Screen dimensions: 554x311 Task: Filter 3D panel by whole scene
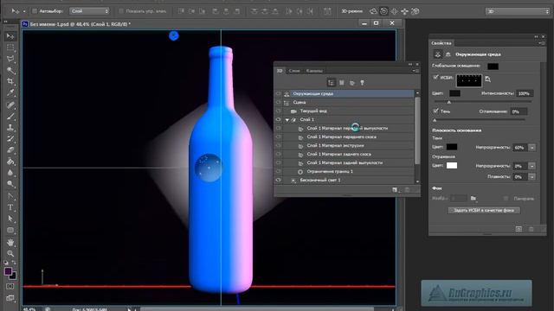331,83
